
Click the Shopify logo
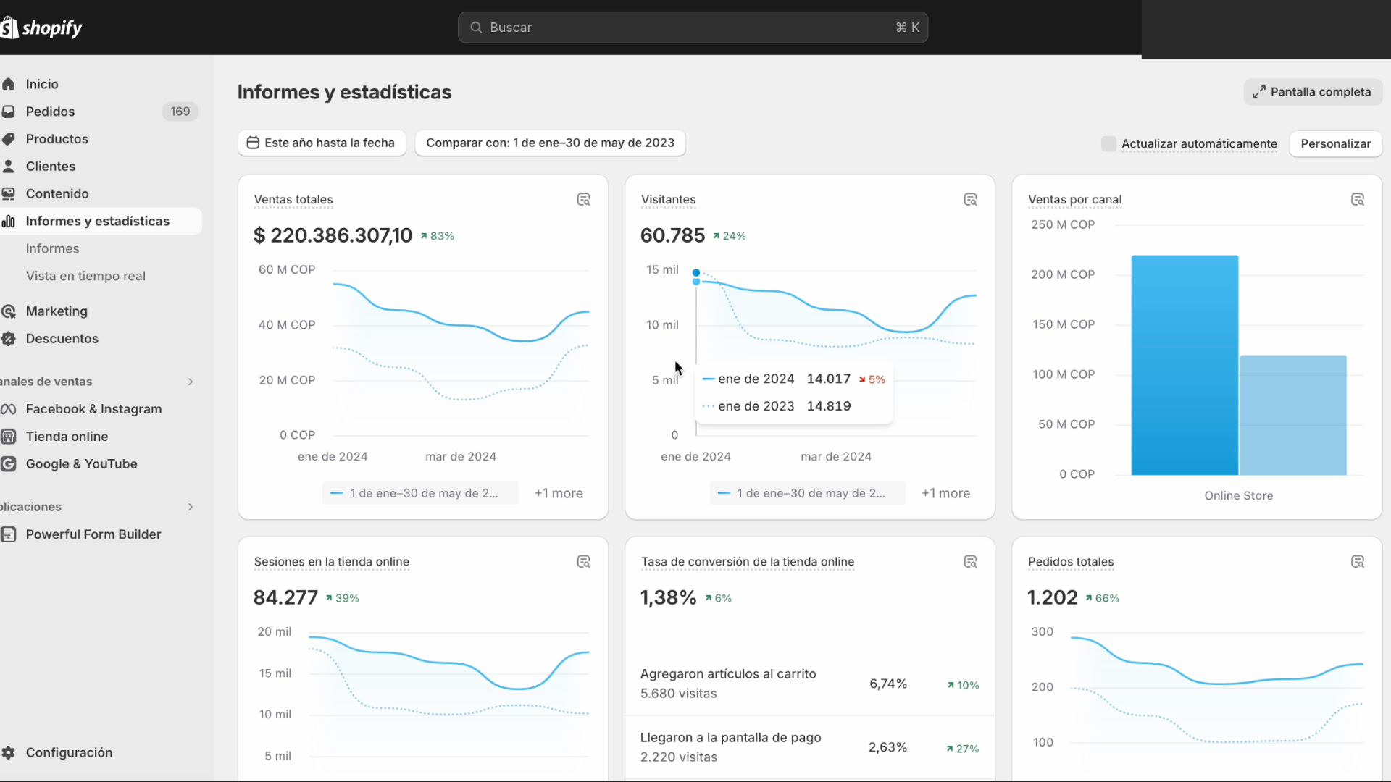pos(42,28)
